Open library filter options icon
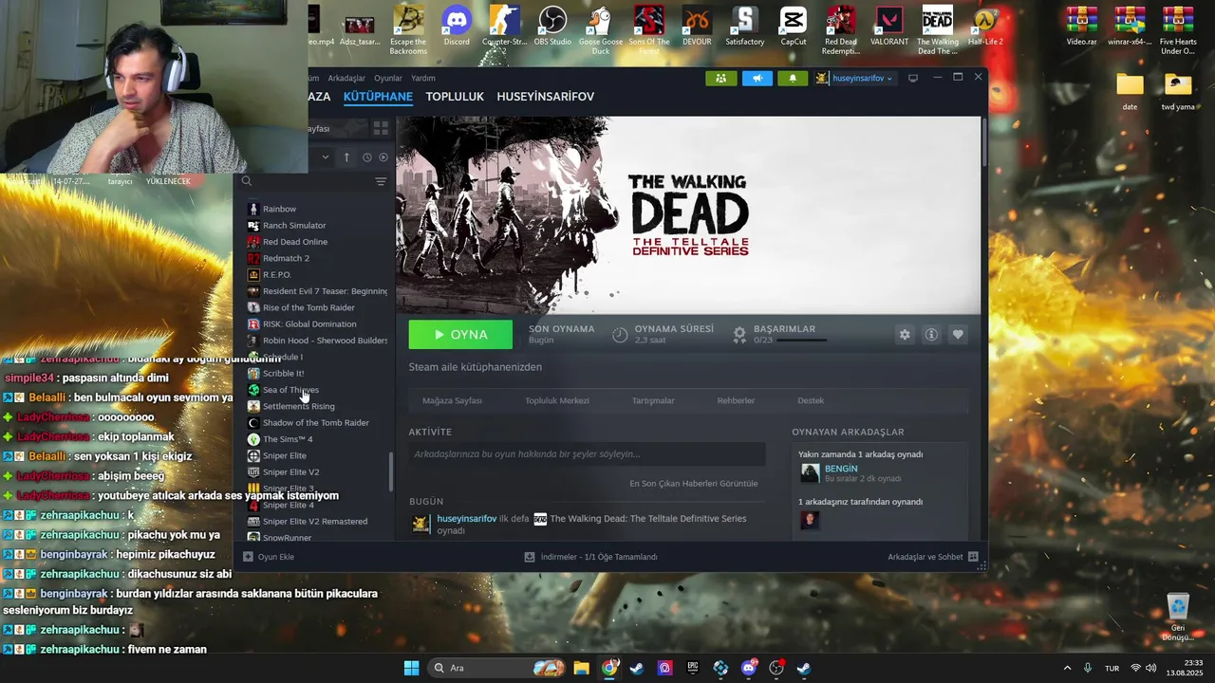Viewport: 1215px width, 683px height. click(x=381, y=181)
